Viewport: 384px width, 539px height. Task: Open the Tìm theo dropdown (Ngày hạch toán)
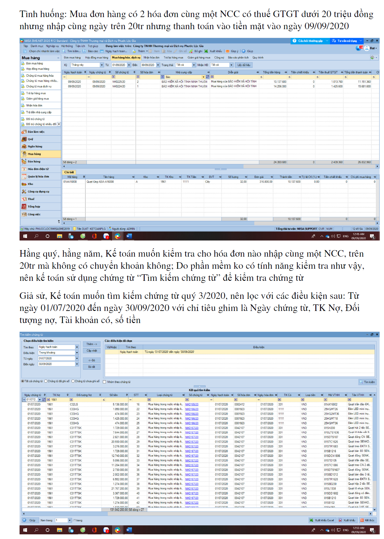click(77, 347)
